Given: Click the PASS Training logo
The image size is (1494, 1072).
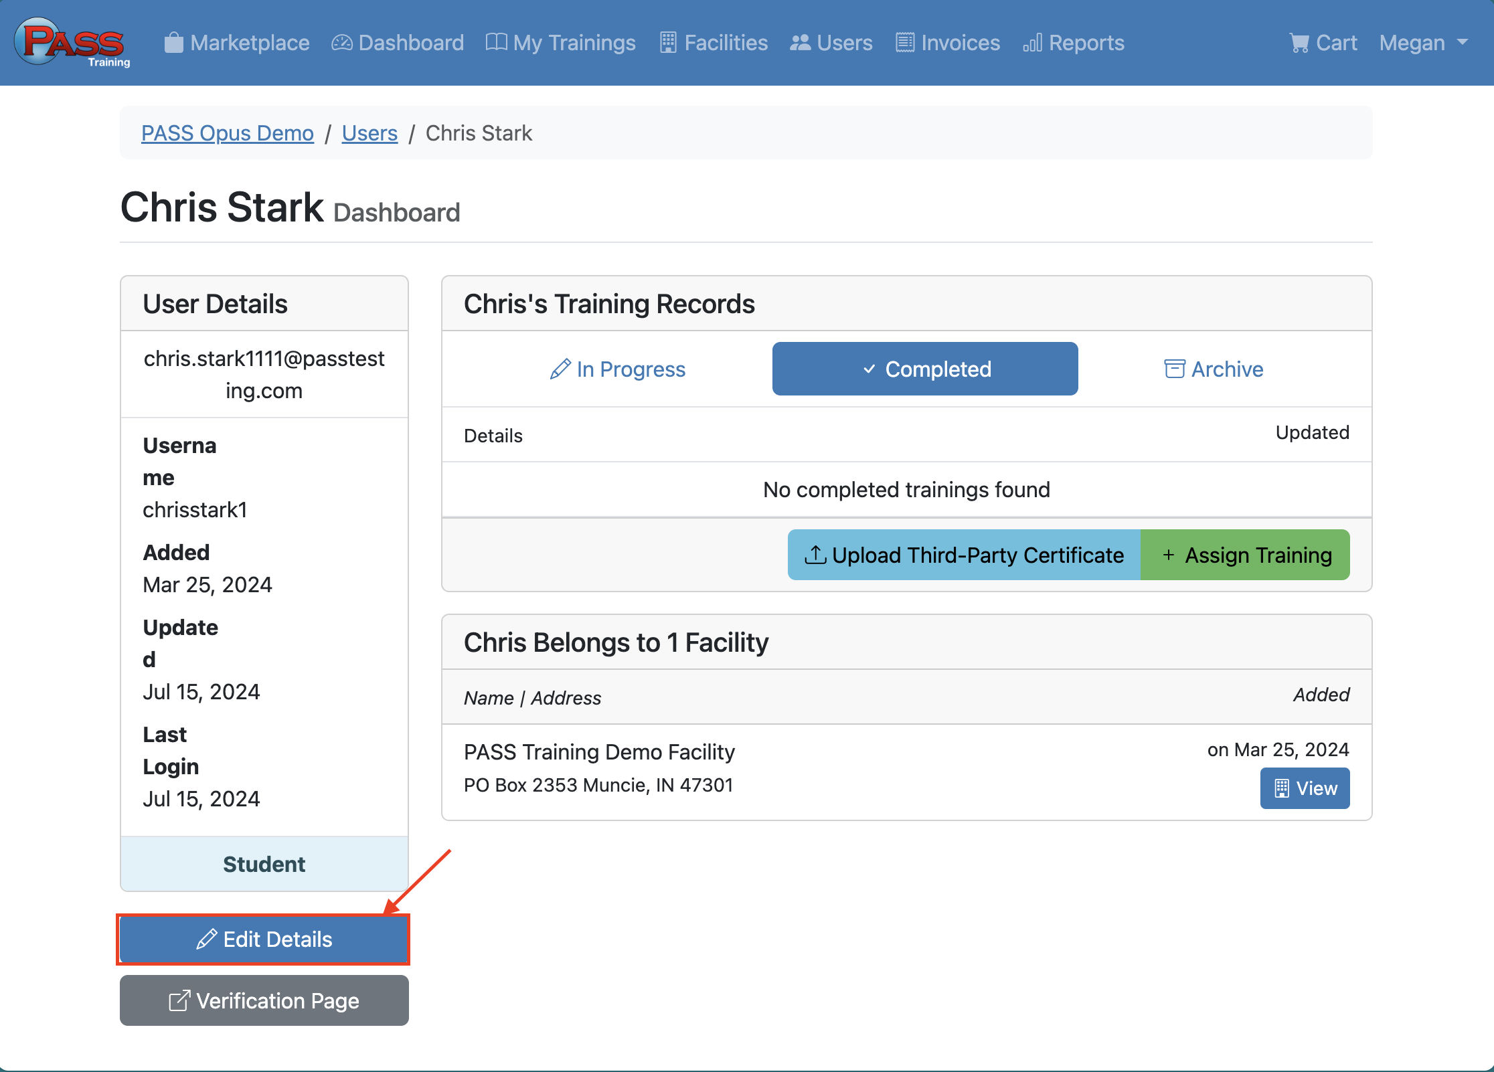Looking at the screenshot, I should [x=72, y=43].
